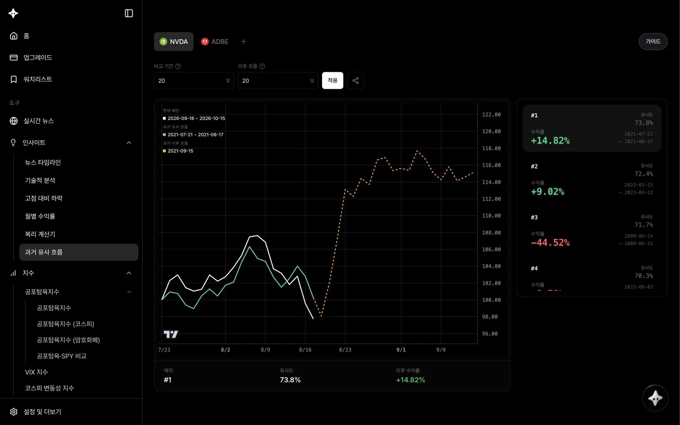Select 과거 유사 흐름 menu item
The height and width of the screenshot is (425, 680).
(x=79, y=252)
